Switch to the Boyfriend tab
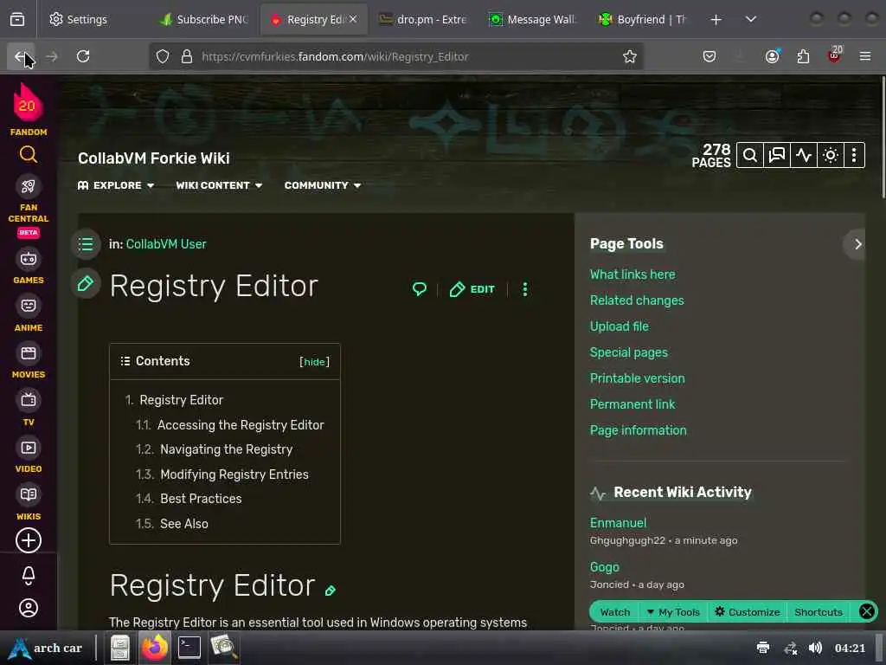886x665 pixels. (x=643, y=19)
